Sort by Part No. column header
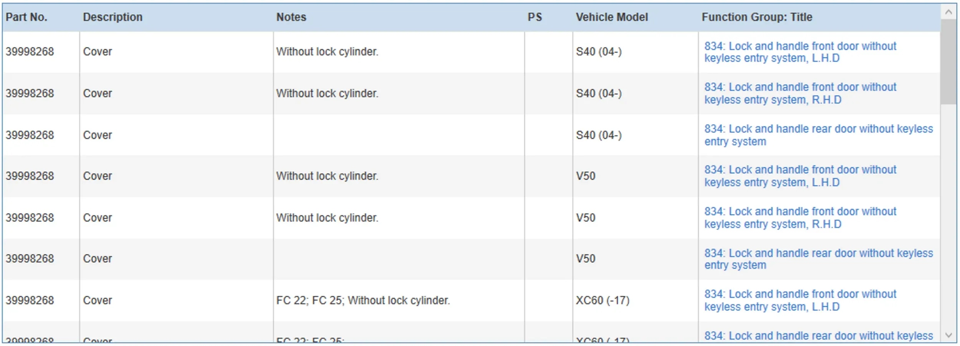This screenshot has width=960, height=346. click(x=26, y=17)
